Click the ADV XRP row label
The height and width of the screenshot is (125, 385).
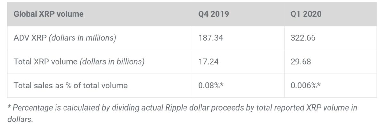click(x=99, y=38)
